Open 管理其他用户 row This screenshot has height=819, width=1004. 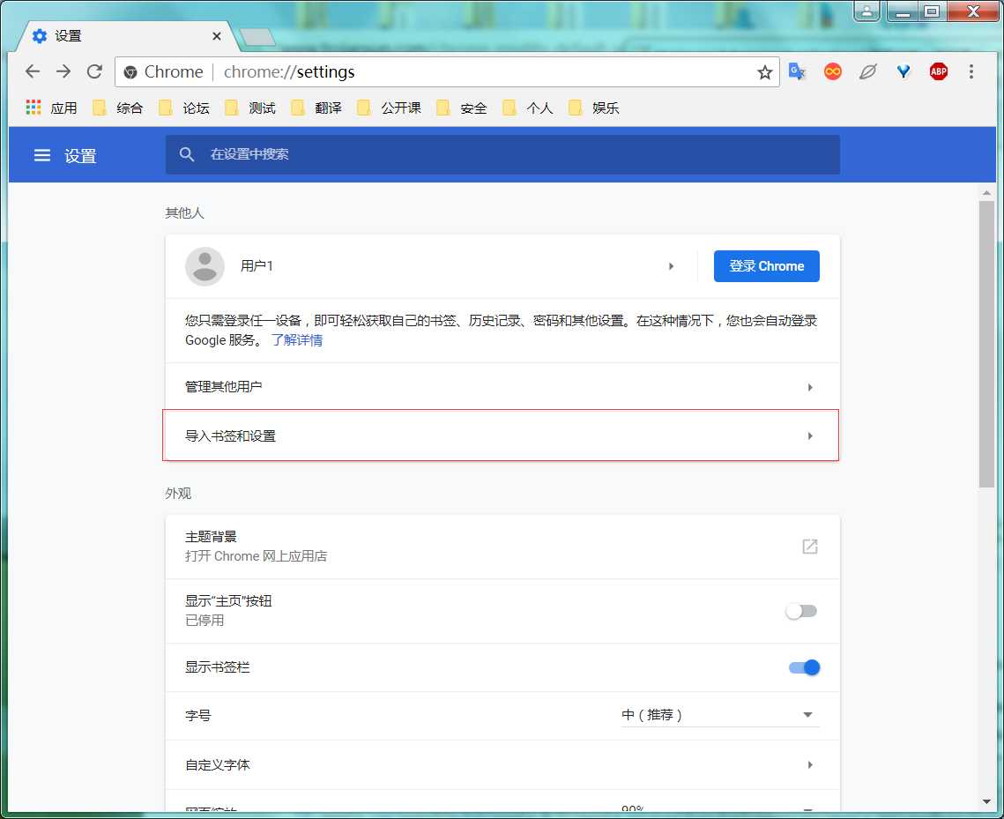502,387
